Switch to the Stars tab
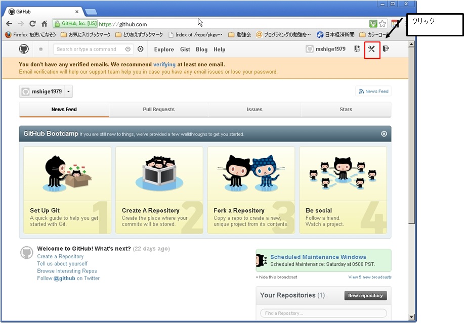The width and height of the screenshot is (468, 324). tap(346, 109)
